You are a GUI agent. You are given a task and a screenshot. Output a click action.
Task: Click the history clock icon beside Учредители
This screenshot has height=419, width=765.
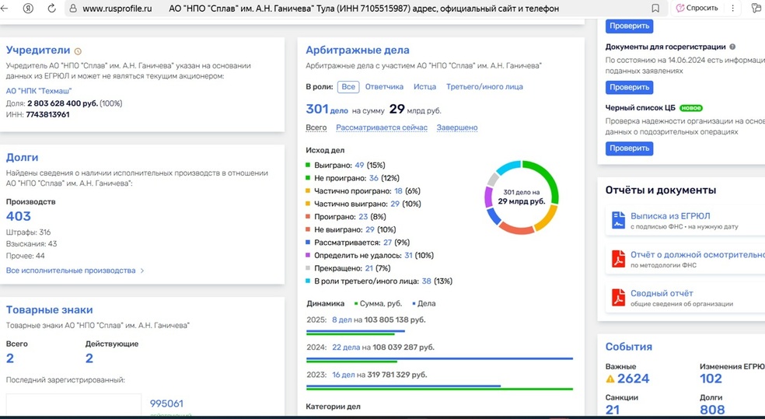click(78, 51)
